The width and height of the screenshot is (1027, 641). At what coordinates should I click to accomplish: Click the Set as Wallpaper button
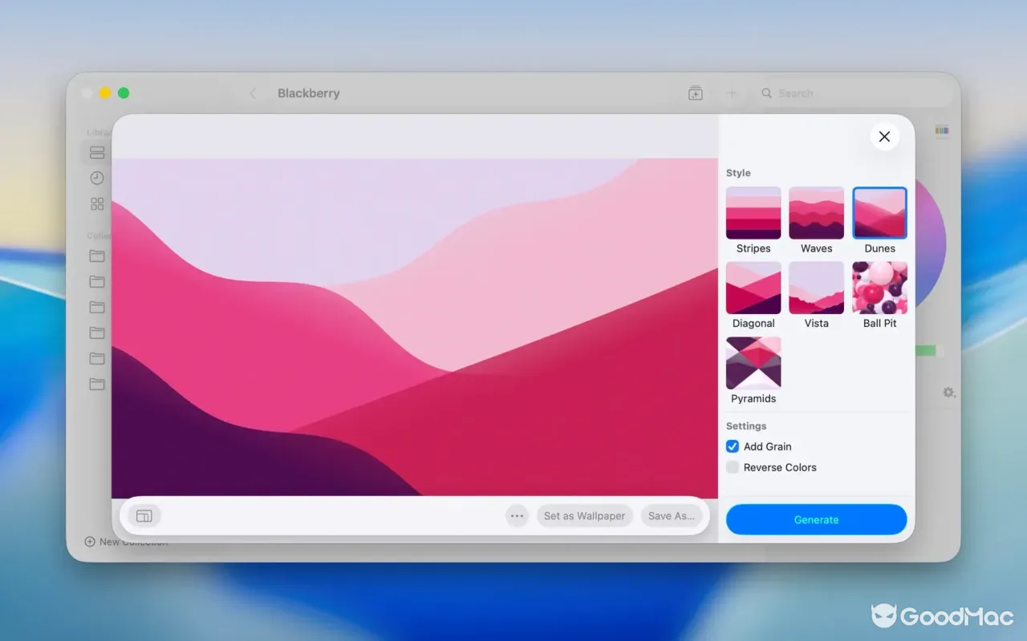click(x=584, y=516)
